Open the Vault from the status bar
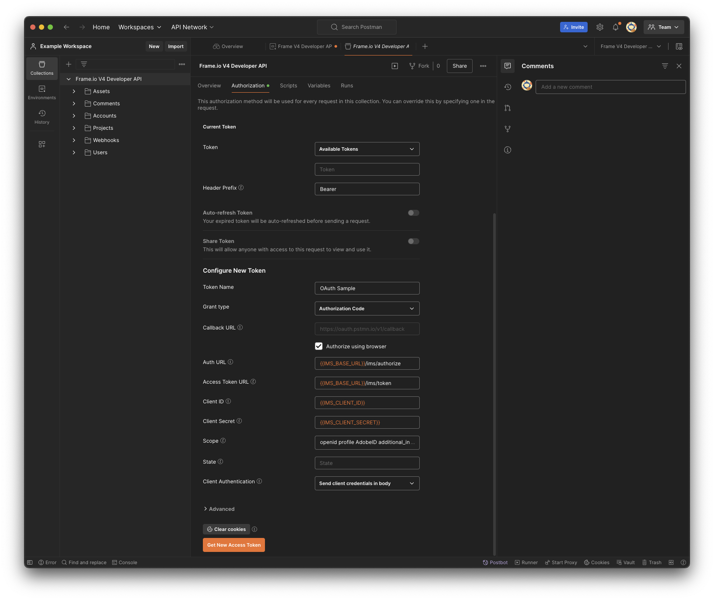The image size is (714, 600). 625,562
